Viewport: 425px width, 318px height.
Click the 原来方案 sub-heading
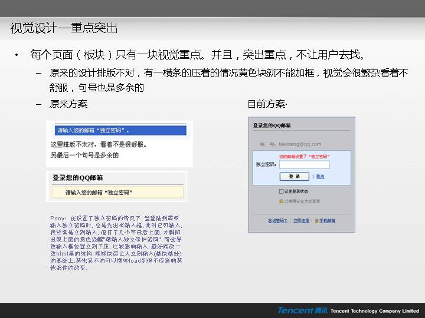pyautogui.click(x=68, y=104)
